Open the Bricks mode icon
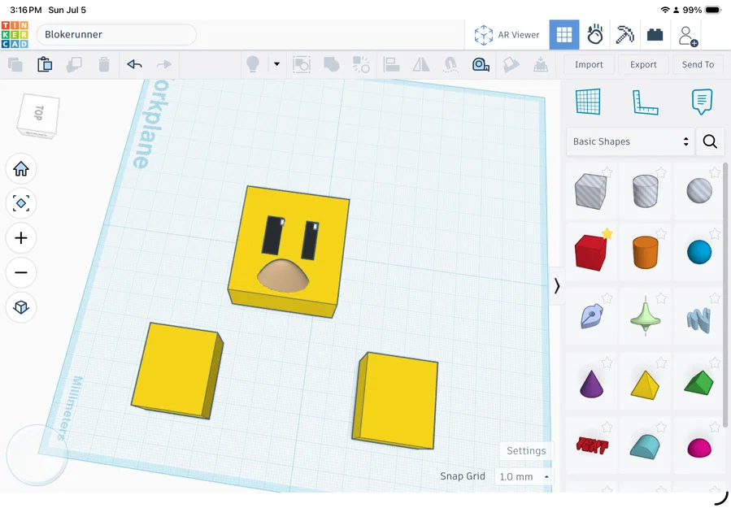The image size is (731, 508). click(655, 35)
